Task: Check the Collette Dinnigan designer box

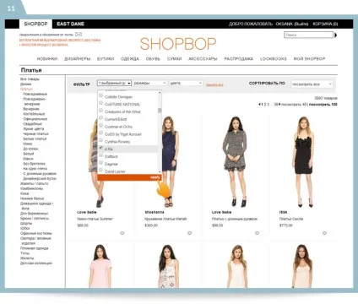Action: 100,95
